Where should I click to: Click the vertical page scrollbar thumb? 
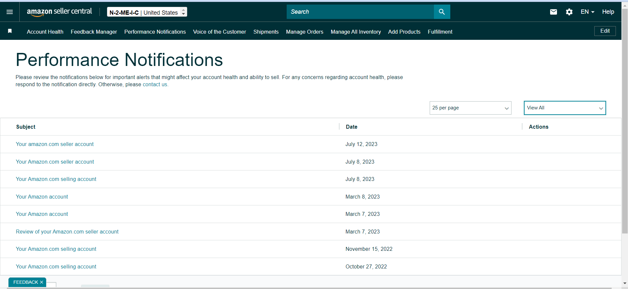click(625, 121)
